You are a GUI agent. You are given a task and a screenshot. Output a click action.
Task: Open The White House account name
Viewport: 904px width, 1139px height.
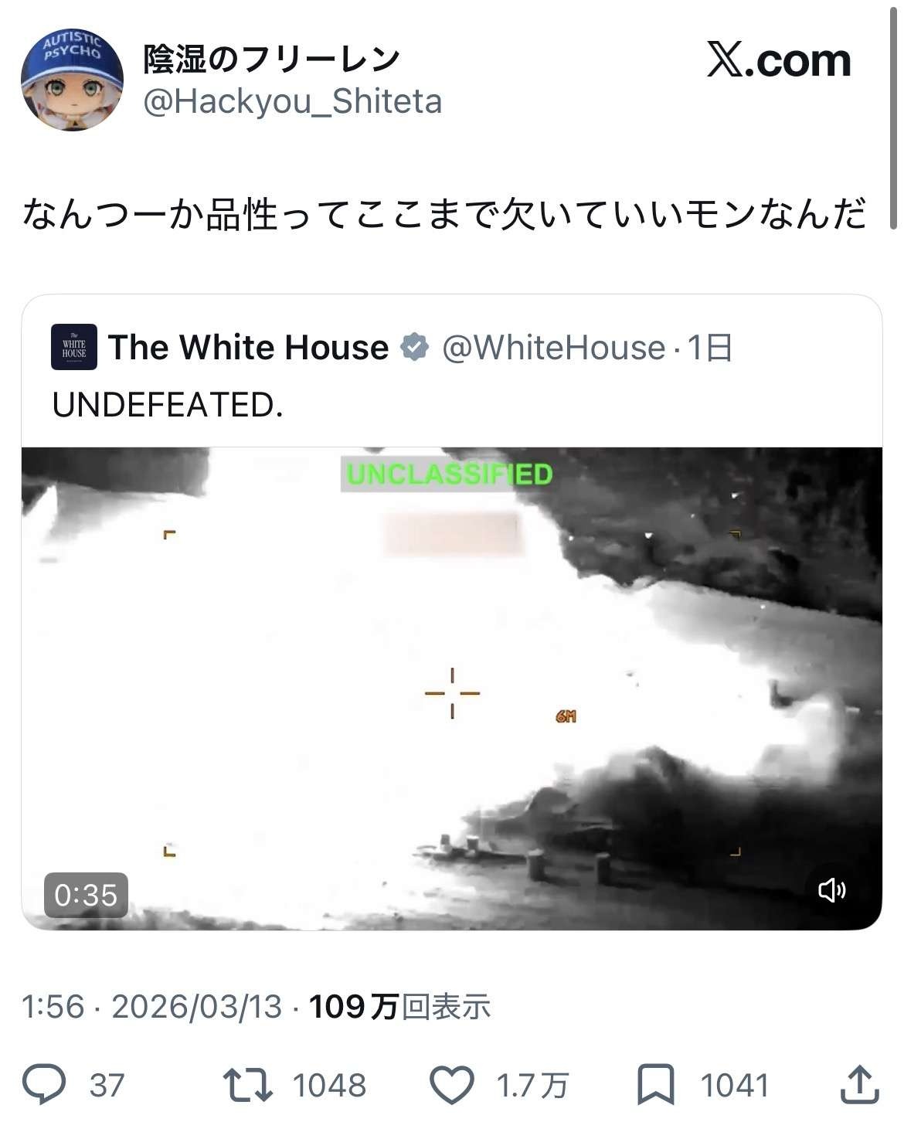pos(248,347)
